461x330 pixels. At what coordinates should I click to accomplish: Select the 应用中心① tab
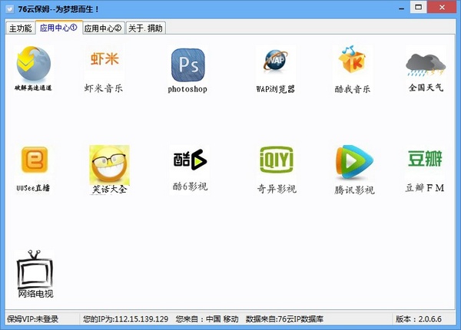pyautogui.click(x=59, y=28)
